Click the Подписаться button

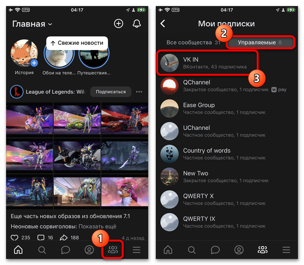[111, 92]
